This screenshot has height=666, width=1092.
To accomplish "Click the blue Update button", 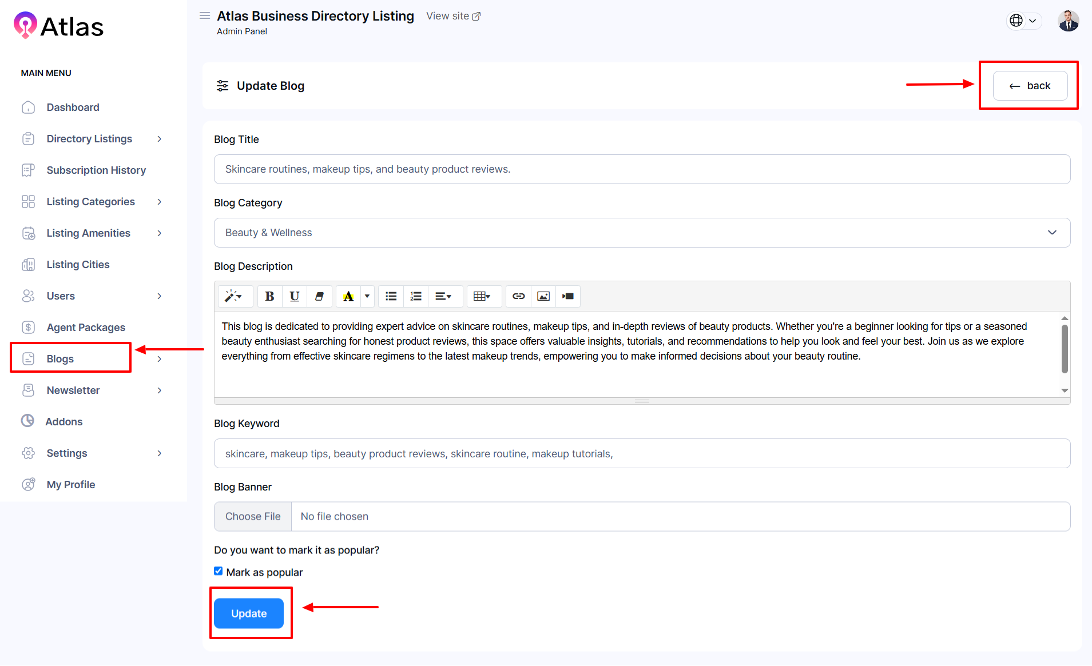I will coord(249,613).
